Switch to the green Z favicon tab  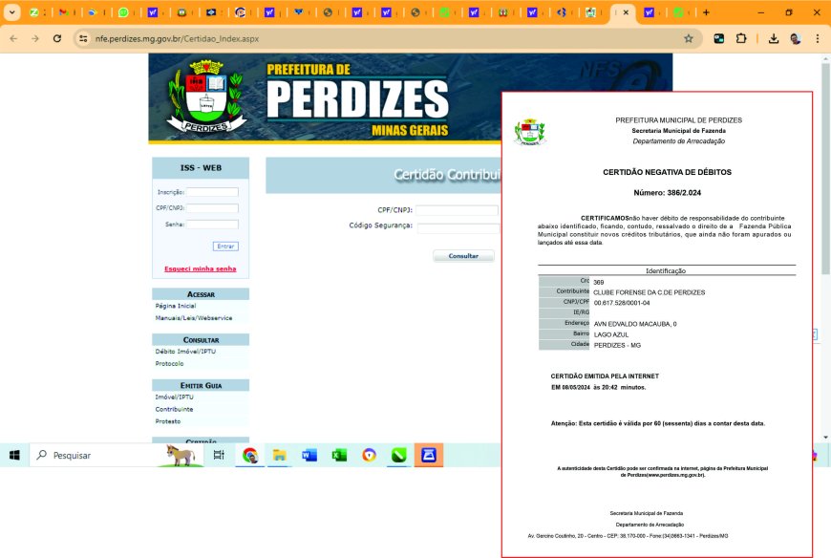[34, 12]
